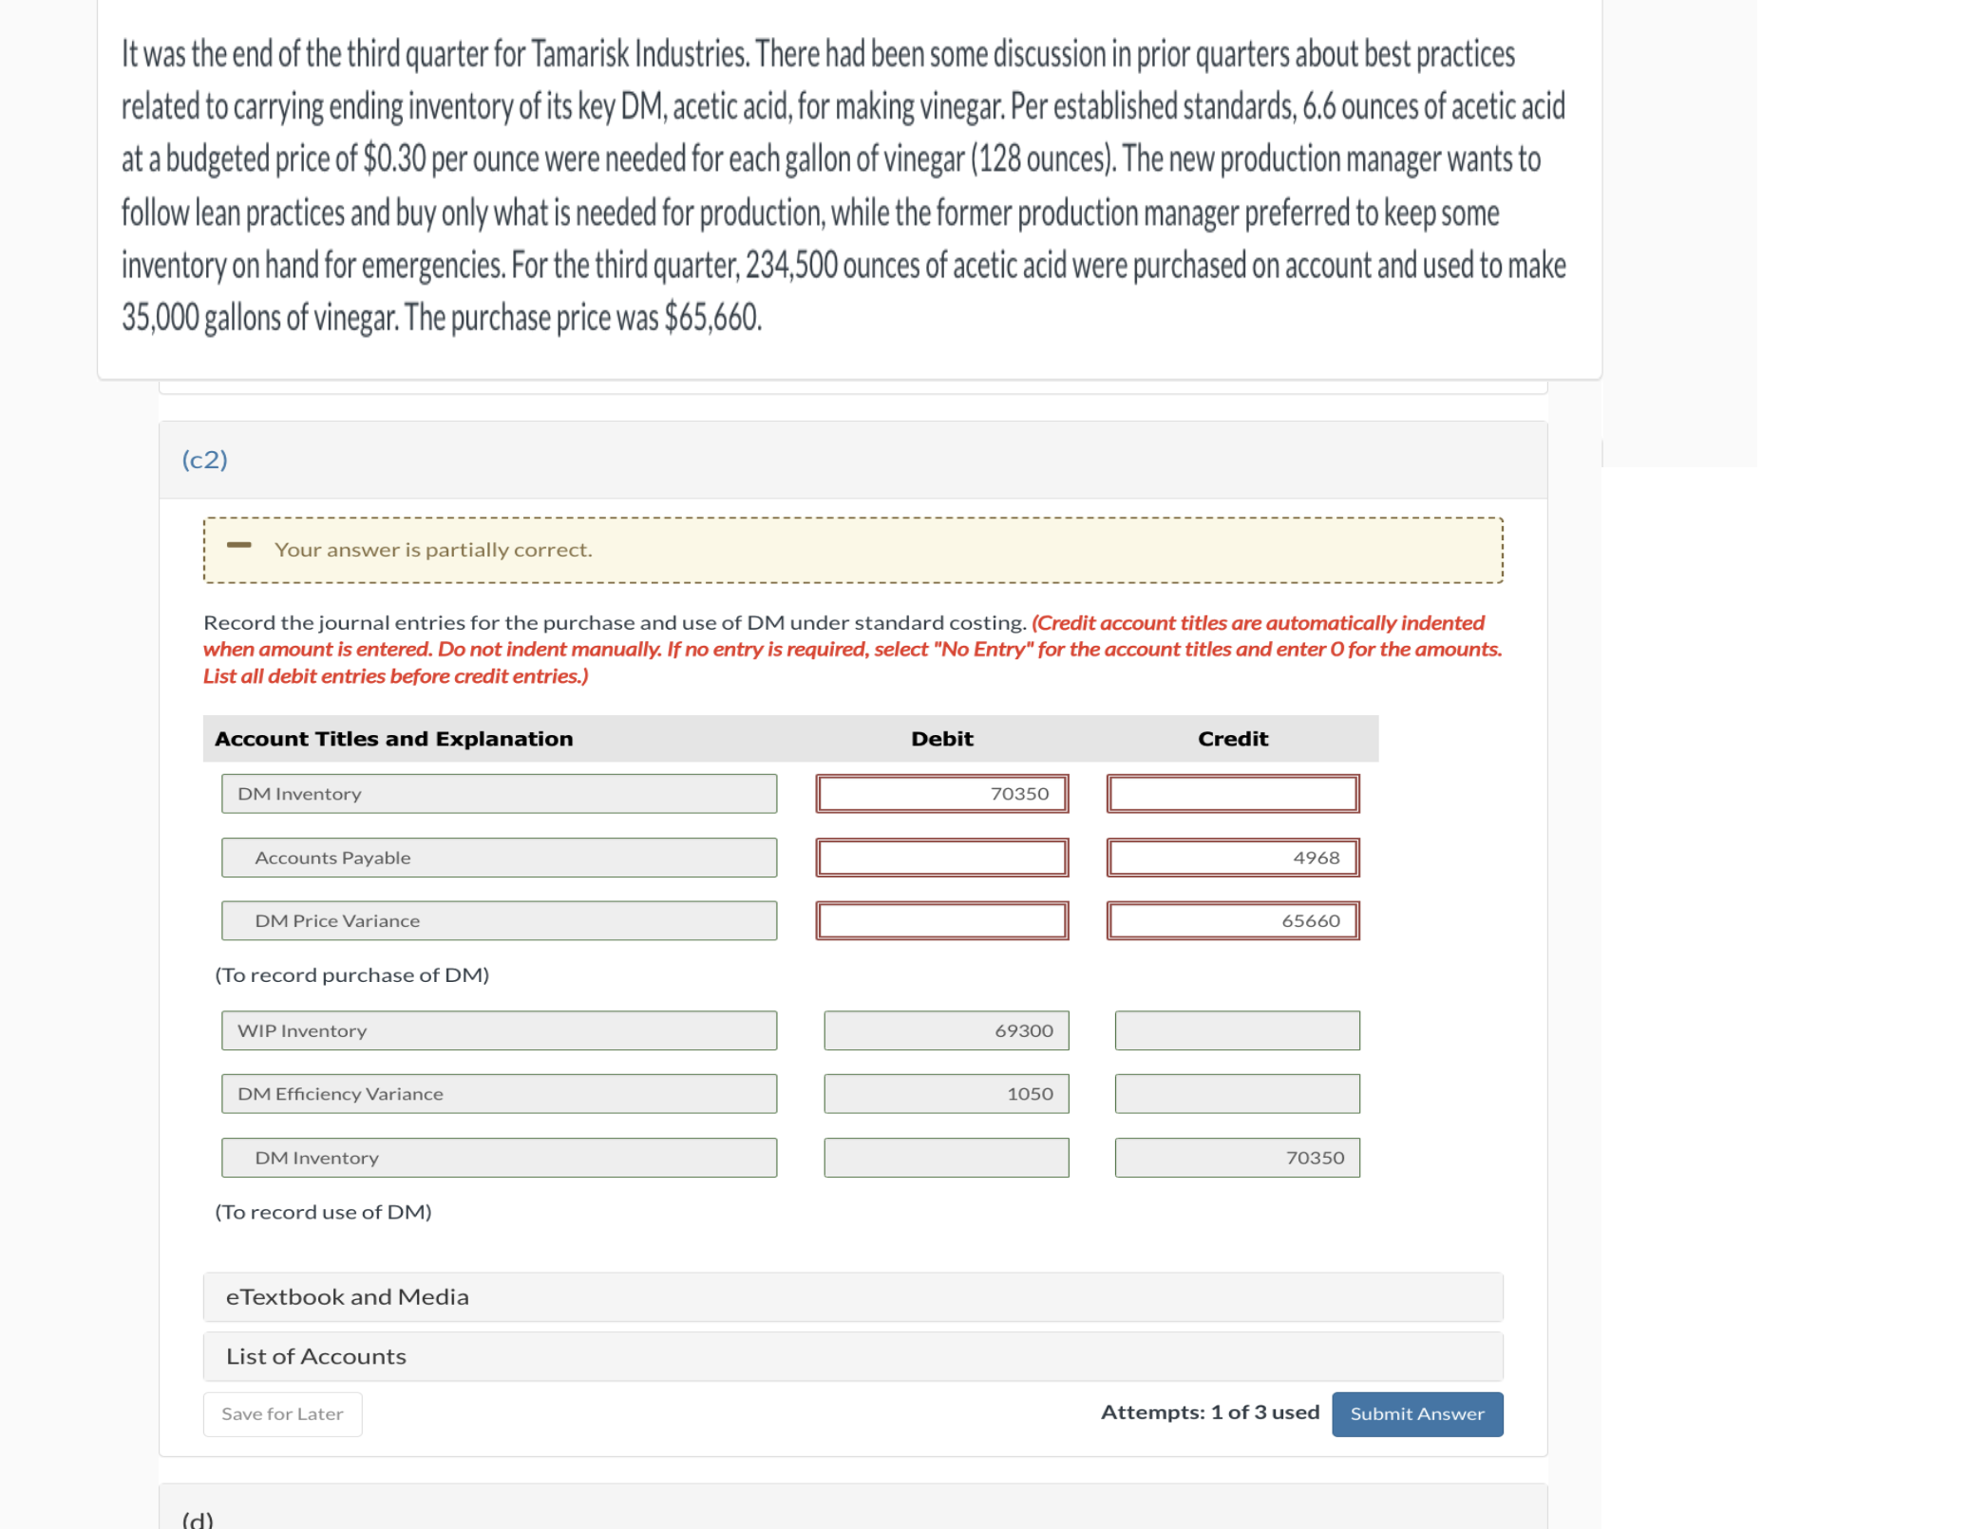Click the Submit Answer button
This screenshot has width=1971, height=1529.
[x=1416, y=1413]
